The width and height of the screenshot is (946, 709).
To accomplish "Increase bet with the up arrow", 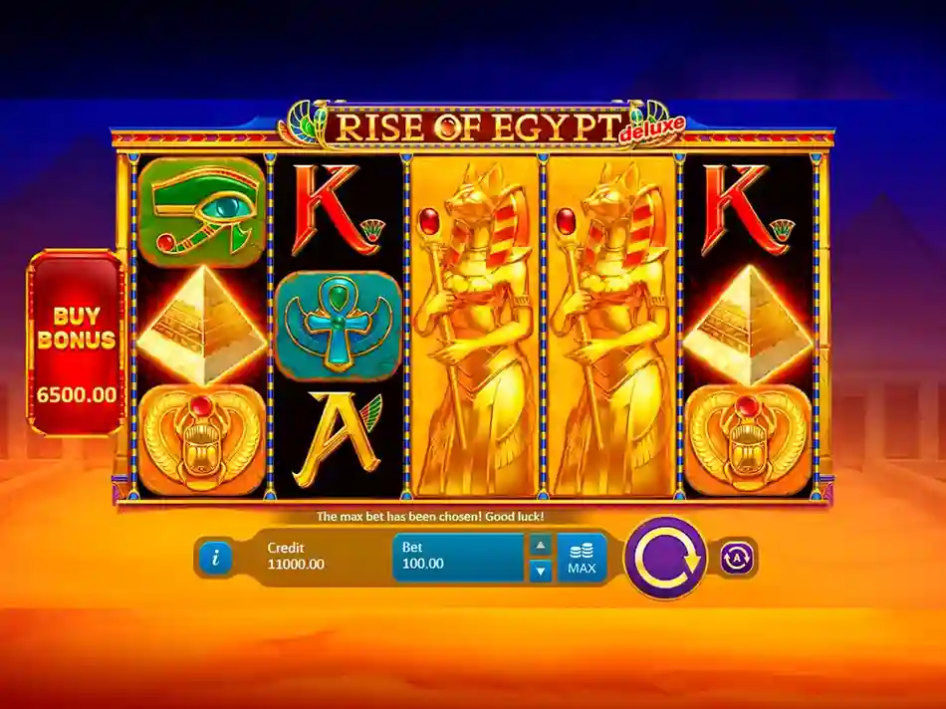I will pyautogui.click(x=541, y=545).
